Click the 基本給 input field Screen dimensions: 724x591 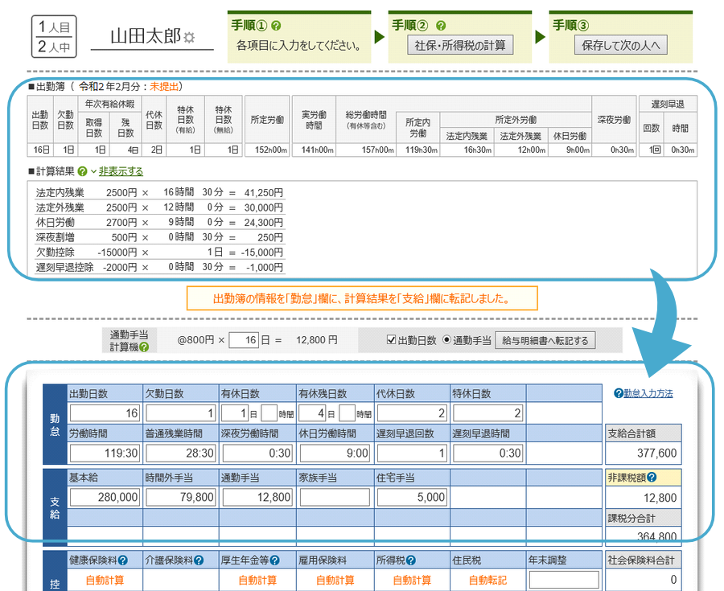pyautogui.click(x=105, y=498)
